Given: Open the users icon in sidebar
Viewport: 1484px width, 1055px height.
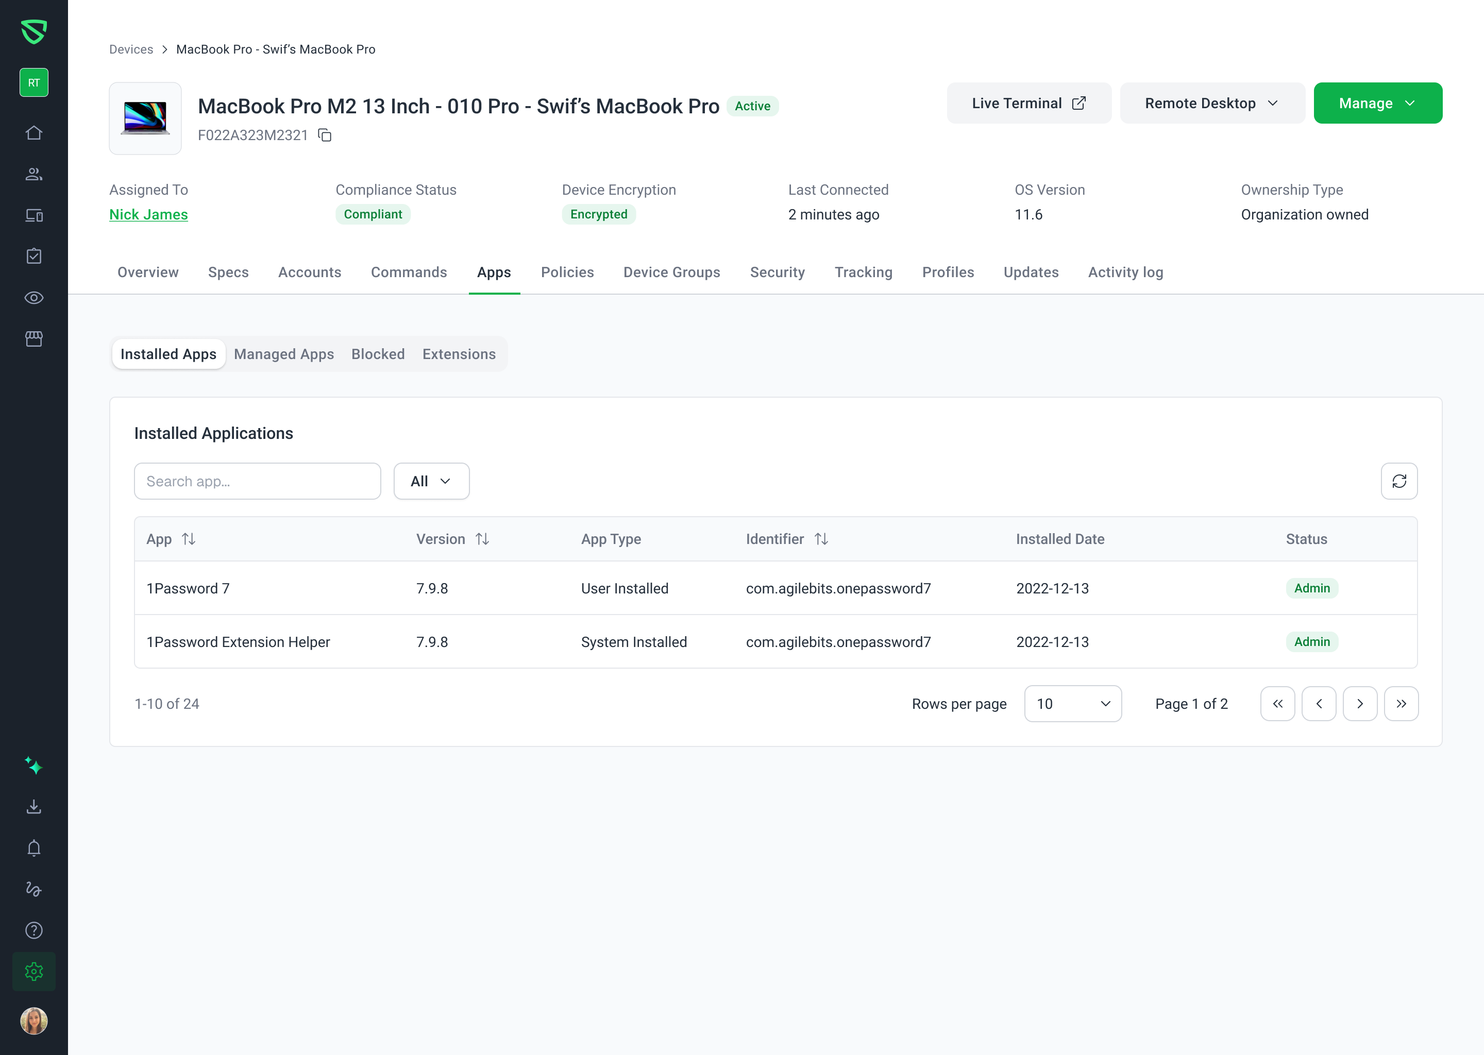Looking at the screenshot, I should point(34,174).
